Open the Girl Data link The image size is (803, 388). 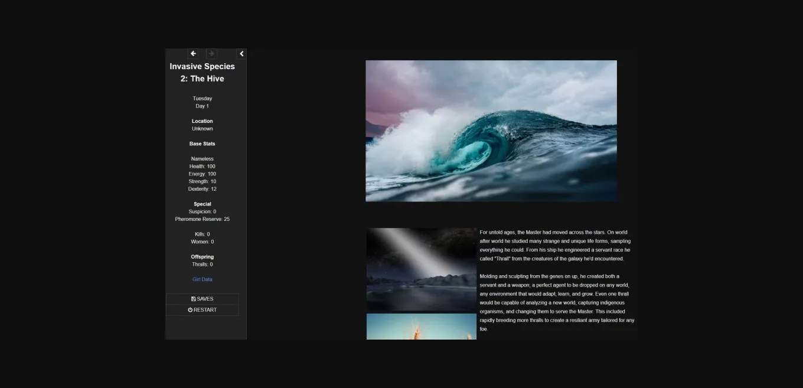point(202,279)
